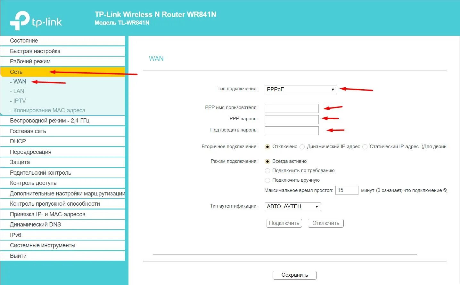Expand the Гостевая сеть section
Image resolution: width=460 pixels, height=285 pixels.
(x=62, y=131)
